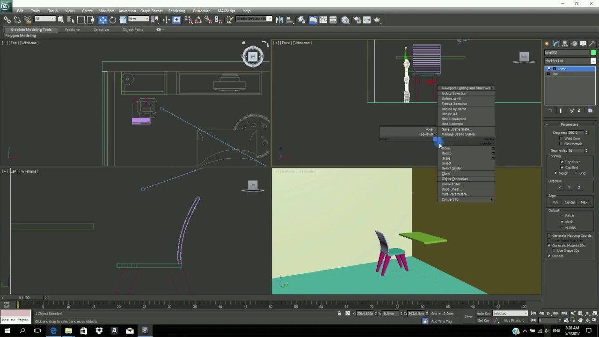The height and width of the screenshot is (337, 599).
Task: Choose the Bind to Space Warp tool
Action: coord(27,20)
